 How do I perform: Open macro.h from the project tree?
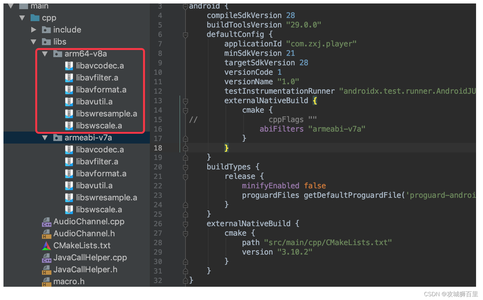[x=69, y=281]
